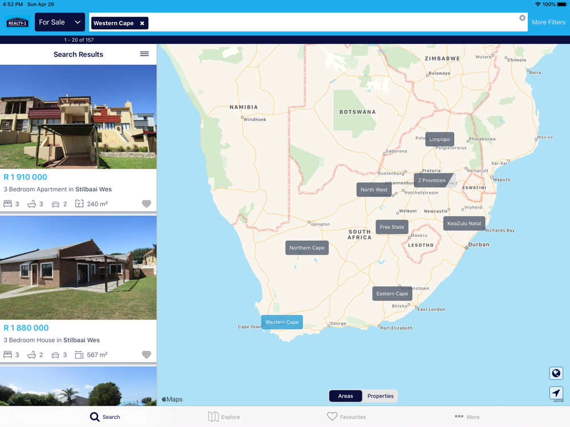
Task: Select the Western Cape map area
Action: (x=282, y=322)
